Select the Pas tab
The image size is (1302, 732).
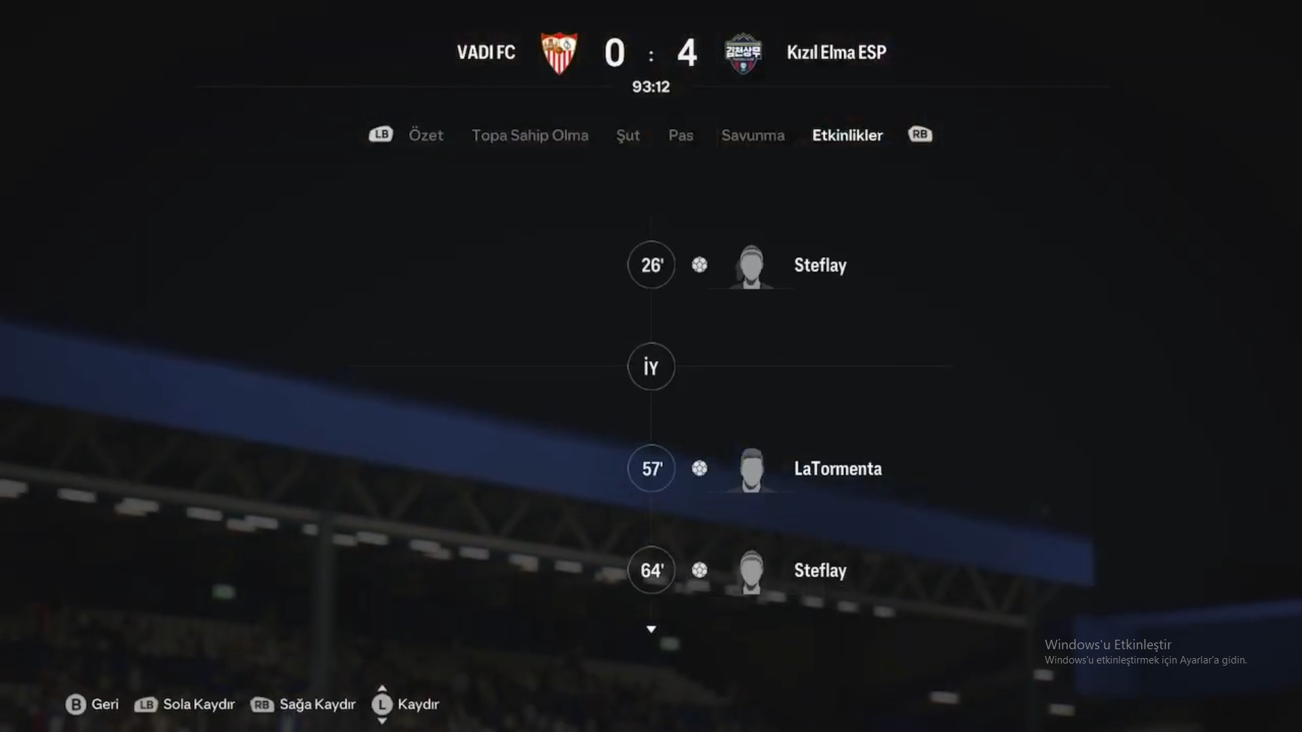[x=681, y=135]
